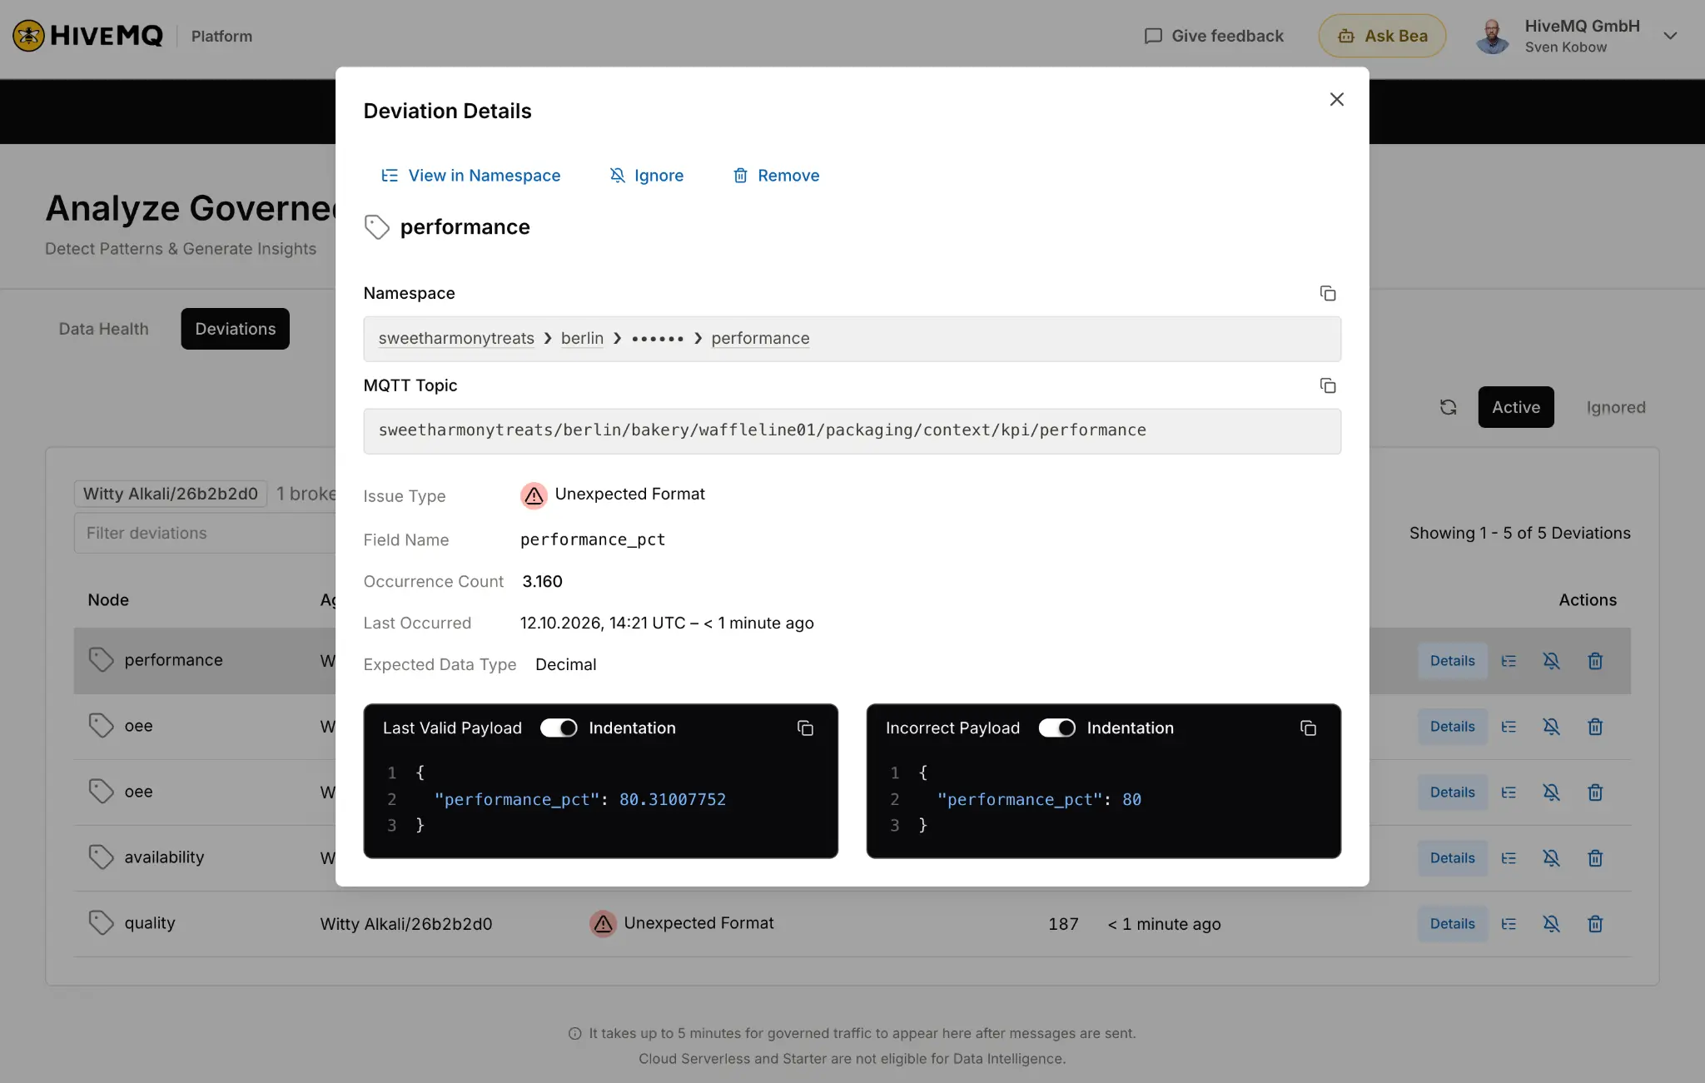Toggle Indentation for Last Valid Payload

point(559,728)
